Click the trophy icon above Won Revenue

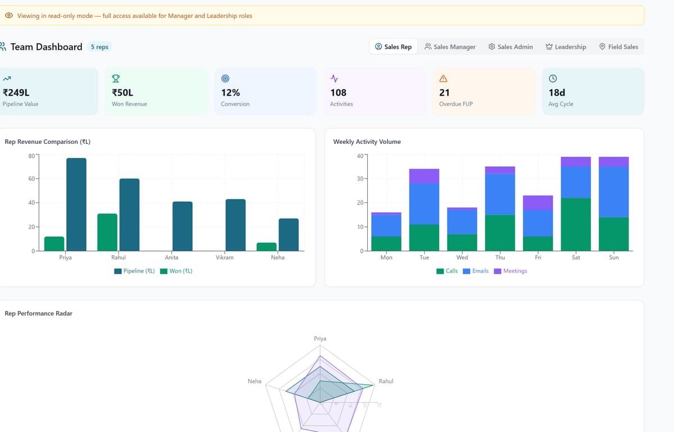[x=116, y=79]
